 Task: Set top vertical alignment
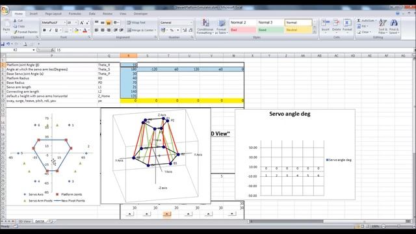coord(97,23)
